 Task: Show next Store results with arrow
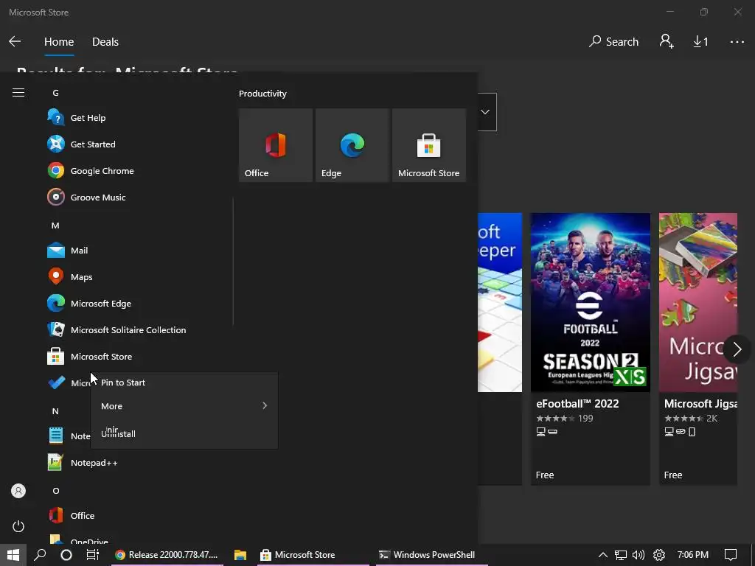[x=737, y=349]
